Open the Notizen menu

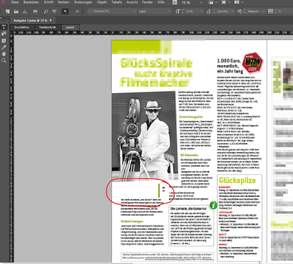click(x=63, y=2)
